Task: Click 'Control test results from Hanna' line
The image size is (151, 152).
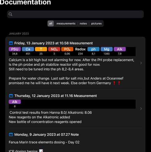Action: (51, 112)
